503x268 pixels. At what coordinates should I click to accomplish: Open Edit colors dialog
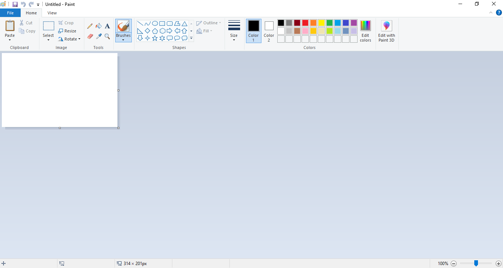point(365,31)
